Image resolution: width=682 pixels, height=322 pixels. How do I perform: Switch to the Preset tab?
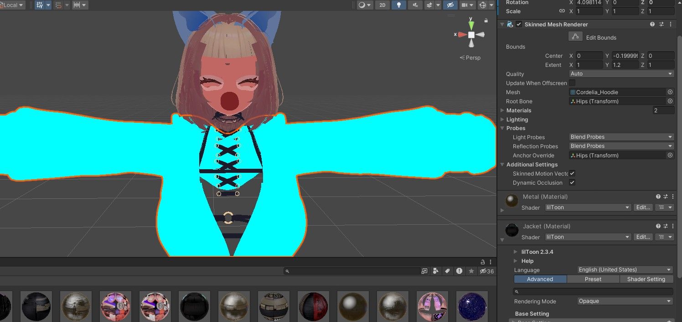click(593, 279)
